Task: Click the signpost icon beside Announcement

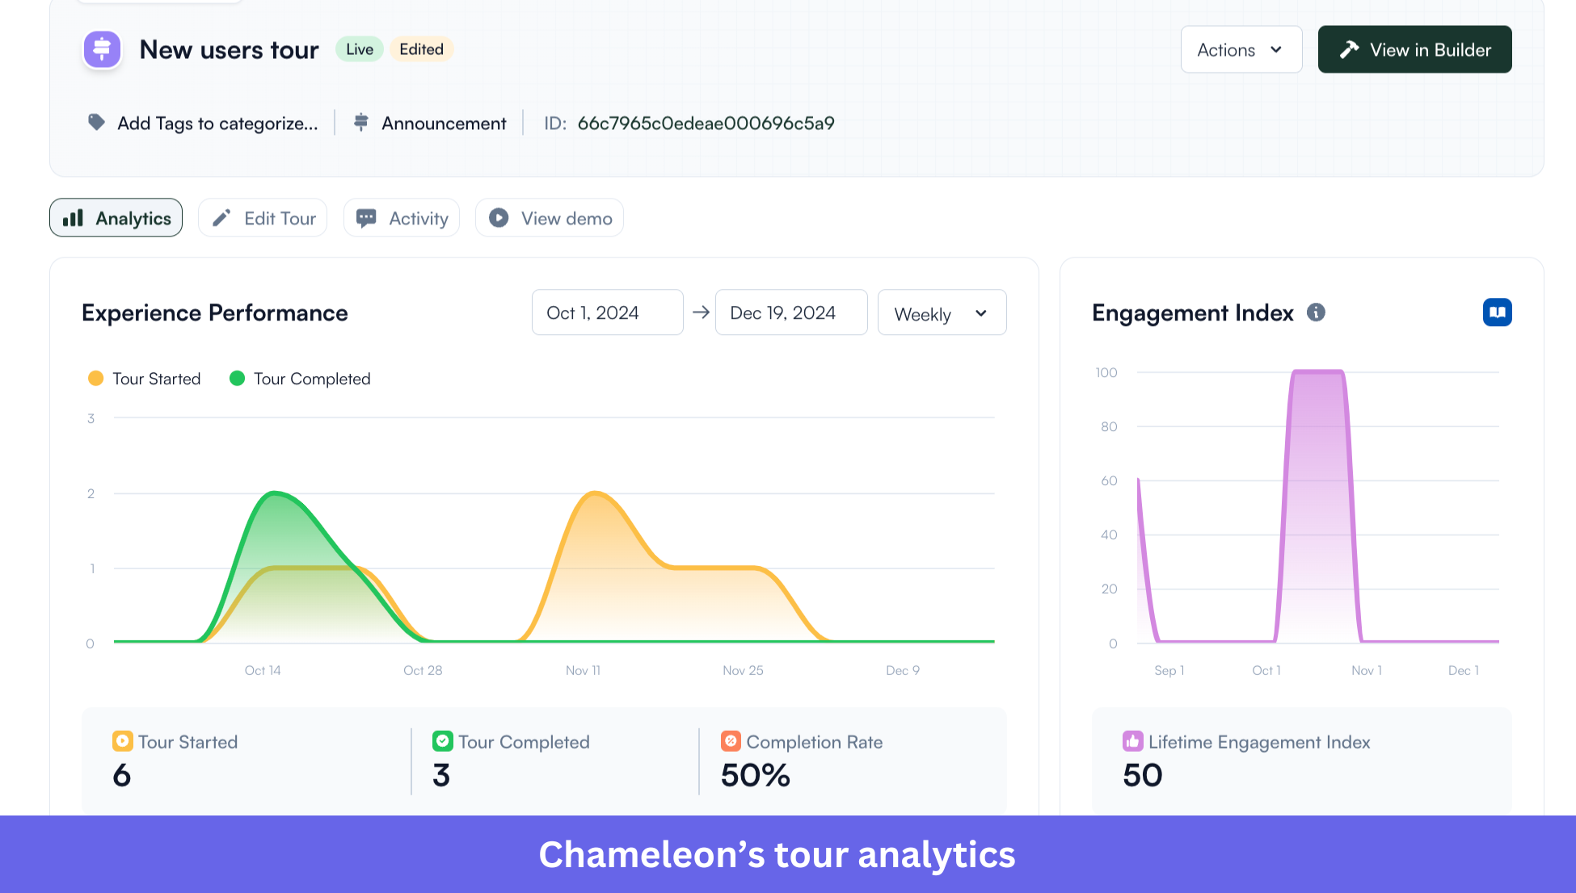Action: [361, 123]
